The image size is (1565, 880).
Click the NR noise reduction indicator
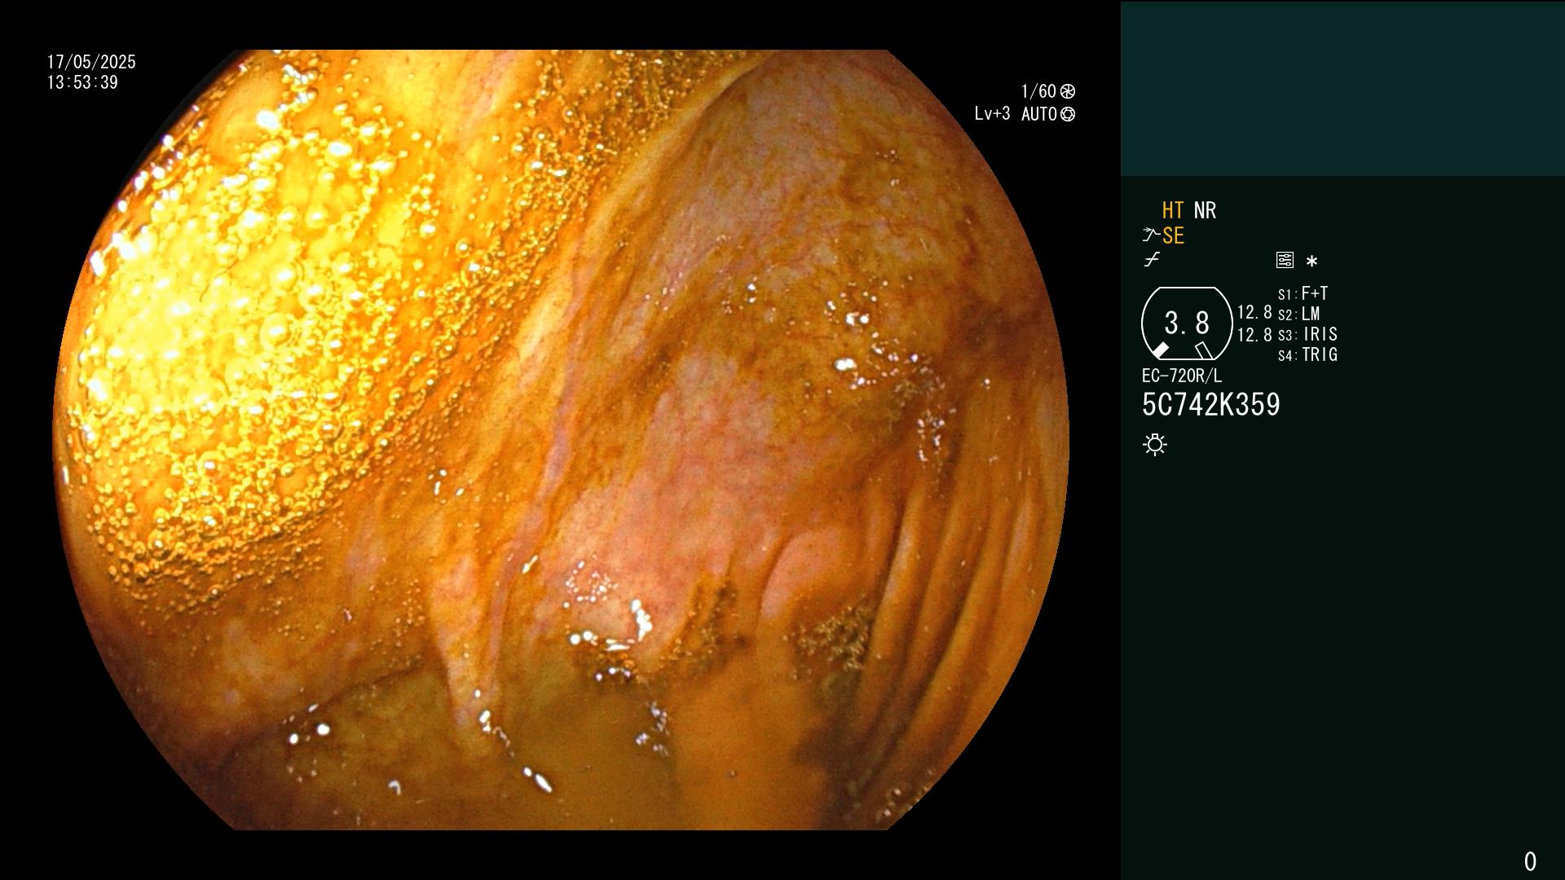pyautogui.click(x=1205, y=210)
